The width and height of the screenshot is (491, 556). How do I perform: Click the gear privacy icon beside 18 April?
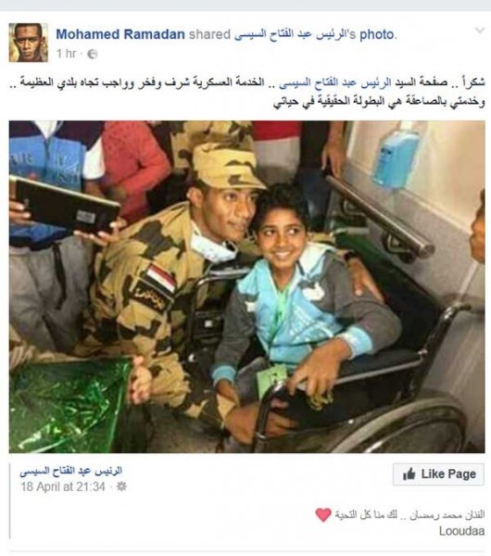click(121, 486)
